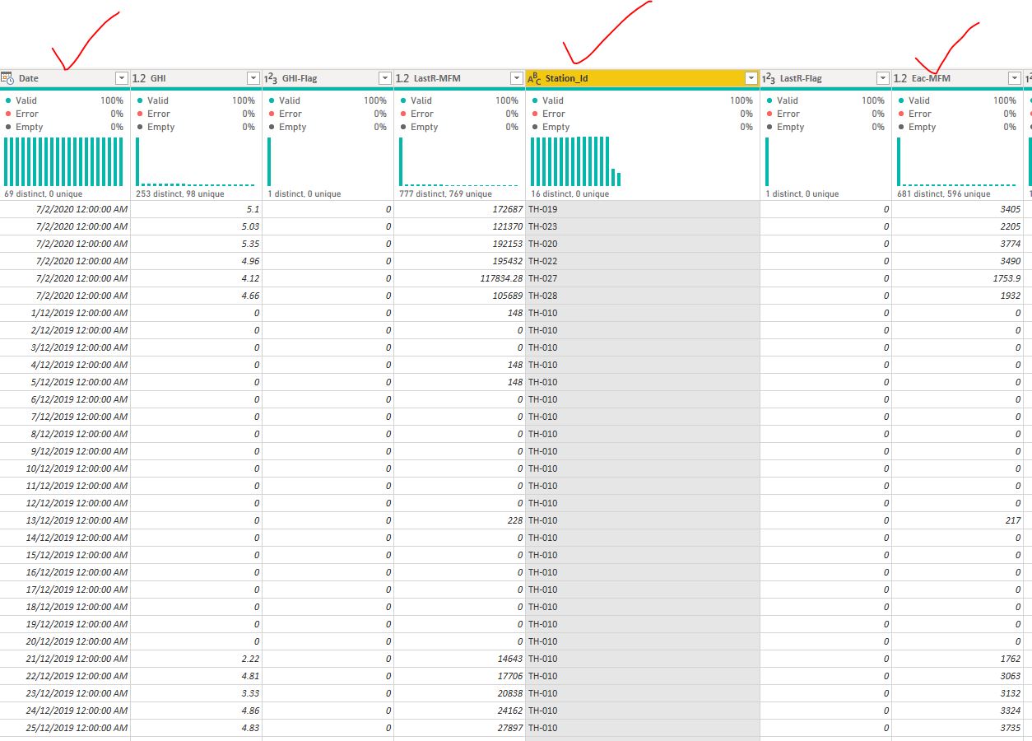The height and width of the screenshot is (741, 1032).
Task: Open the GHI column filter dropdown
Action: [x=253, y=78]
